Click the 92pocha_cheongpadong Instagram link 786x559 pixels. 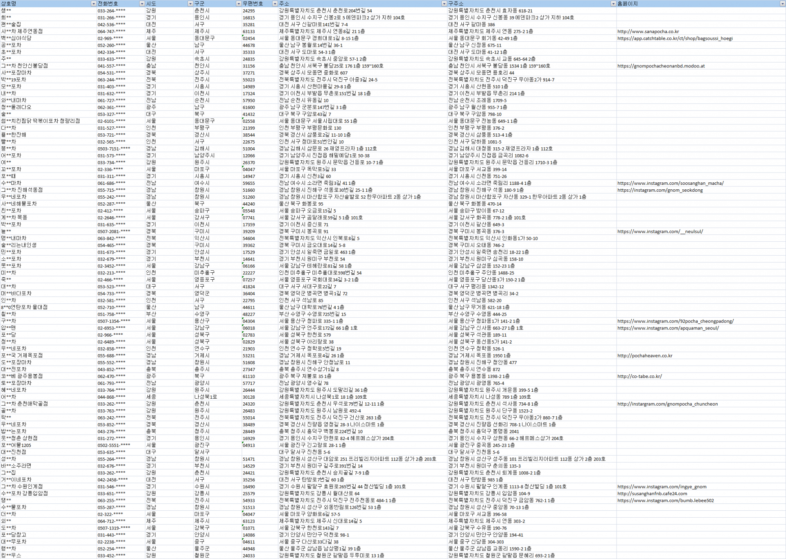click(x=675, y=321)
